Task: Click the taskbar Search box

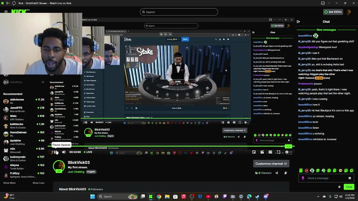Action: tap(117, 197)
